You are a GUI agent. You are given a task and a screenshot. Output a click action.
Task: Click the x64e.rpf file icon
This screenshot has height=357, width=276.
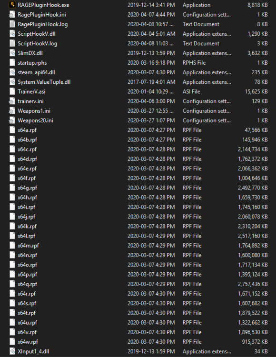[x=12, y=169]
